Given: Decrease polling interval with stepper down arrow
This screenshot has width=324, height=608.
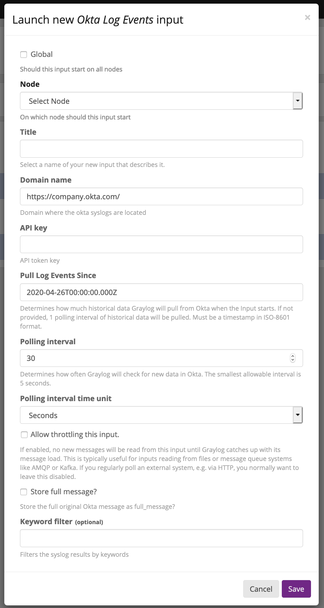Looking at the screenshot, I should tap(293, 360).
